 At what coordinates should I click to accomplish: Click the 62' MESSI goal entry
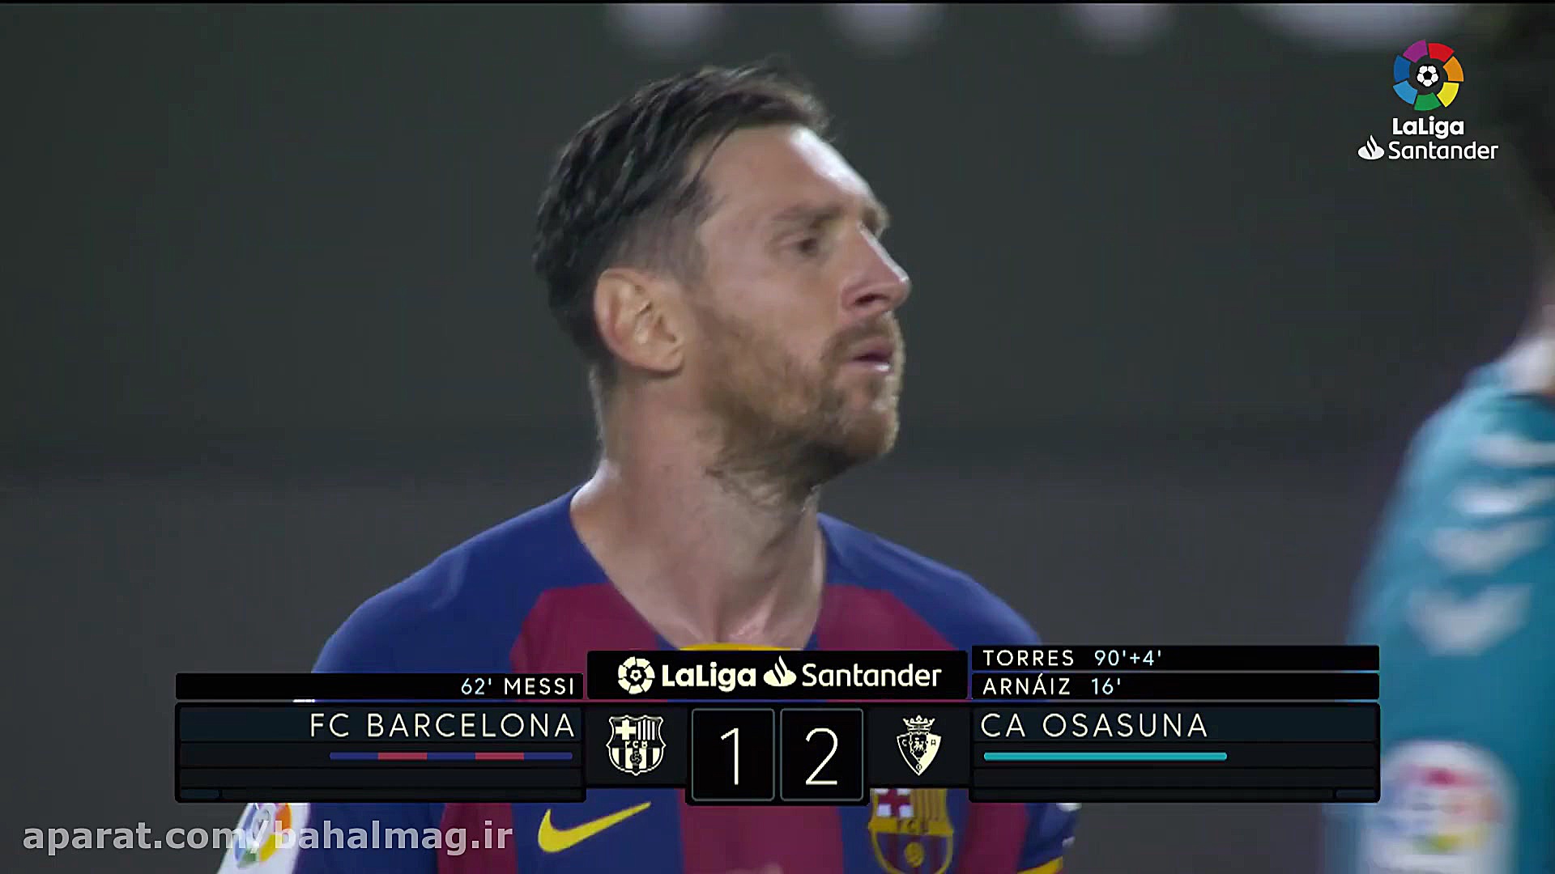[518, 686]
